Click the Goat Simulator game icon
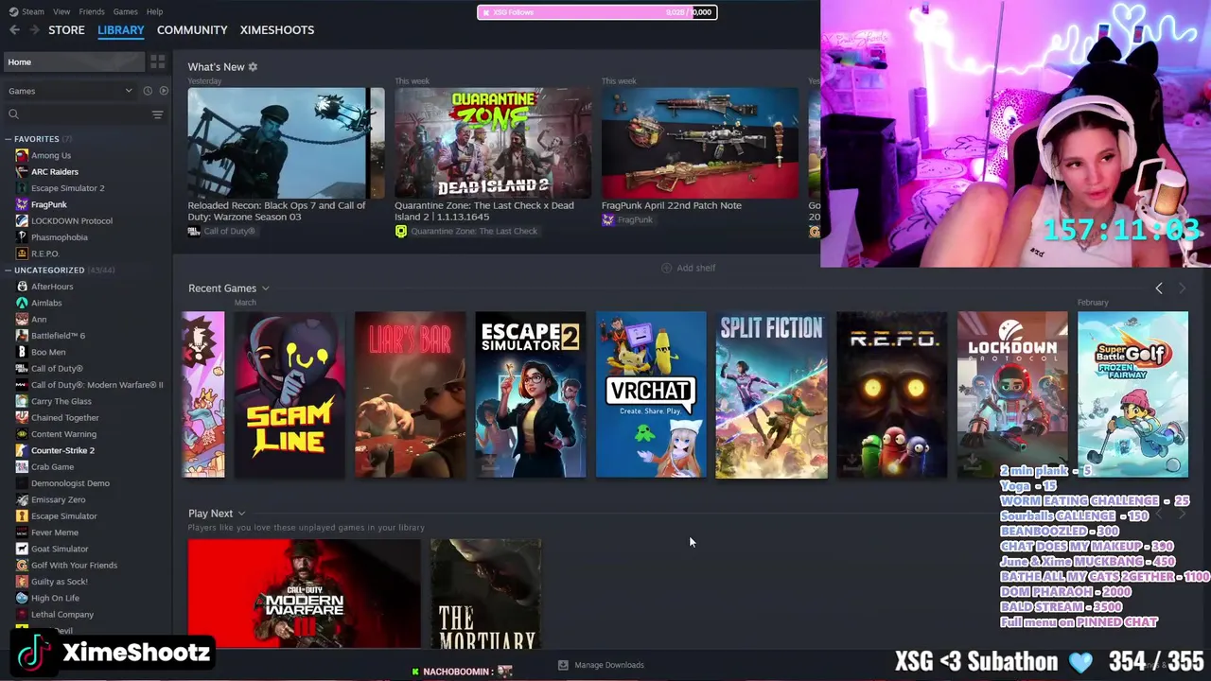This screenshot has height=681, width=1211. [x=22, y=549]
